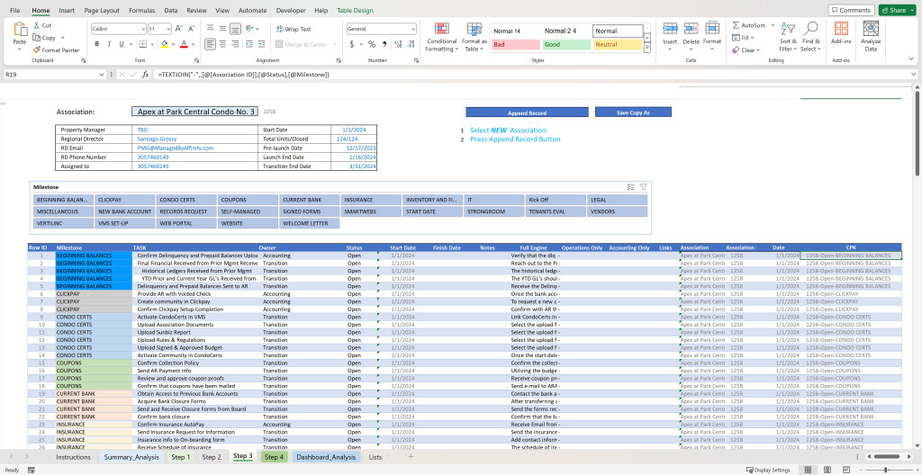Decrease font size with smaller A
922x475 pixels.
[192, 28]
